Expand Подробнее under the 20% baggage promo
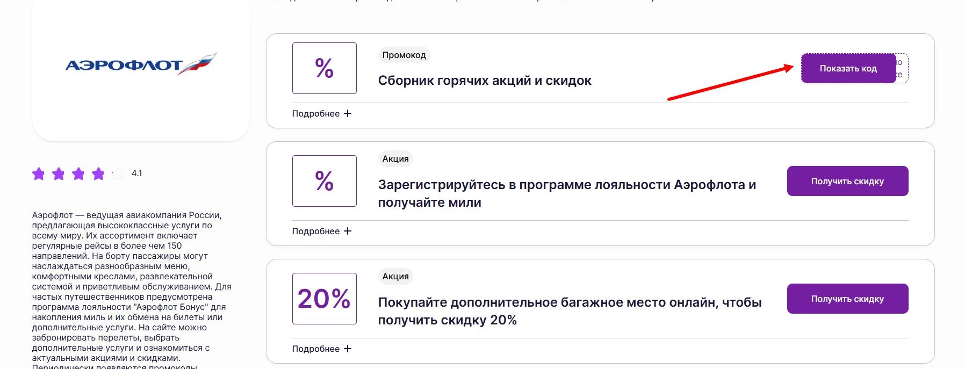 tap(316, 349)
